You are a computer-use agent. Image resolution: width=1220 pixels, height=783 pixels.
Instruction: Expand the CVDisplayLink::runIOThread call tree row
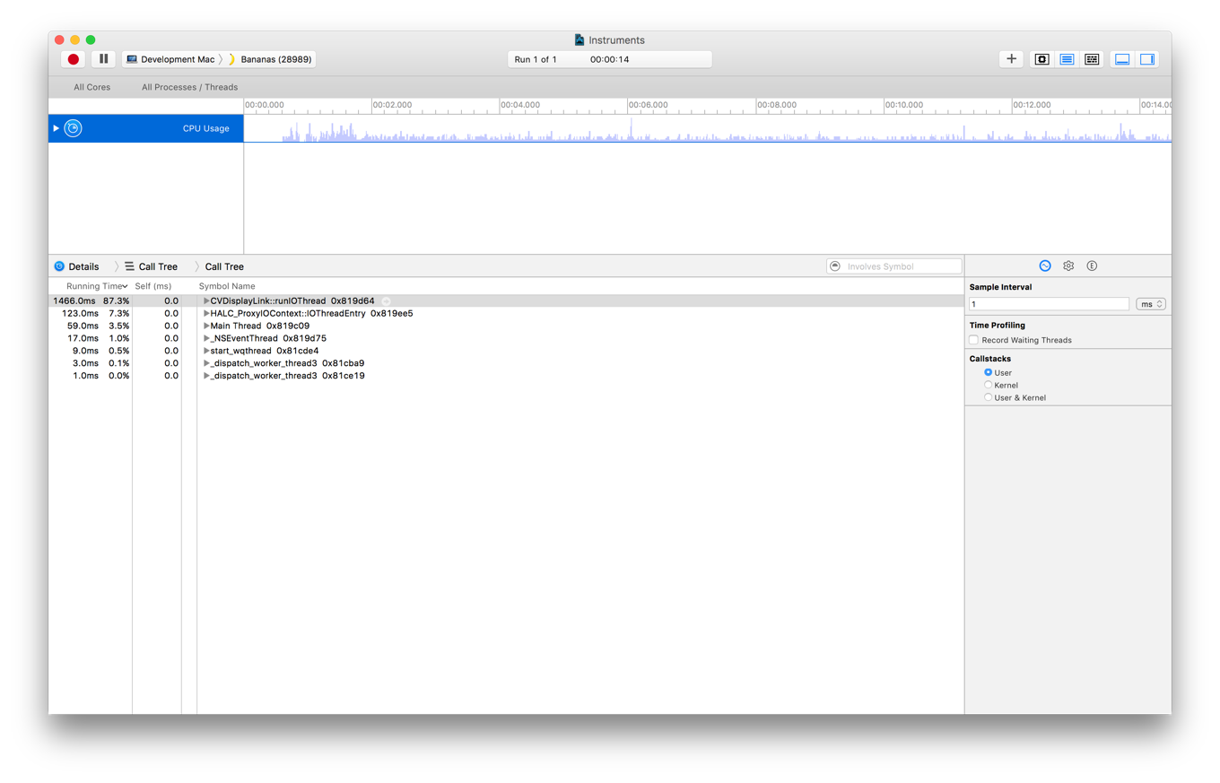coord(206,300)
